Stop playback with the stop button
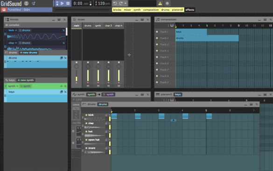This screenshot has width=273, height=171. click(68, 3)
